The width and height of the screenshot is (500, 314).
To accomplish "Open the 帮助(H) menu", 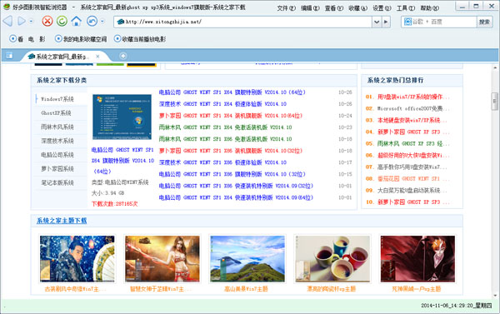I will [x=429, y=8].
